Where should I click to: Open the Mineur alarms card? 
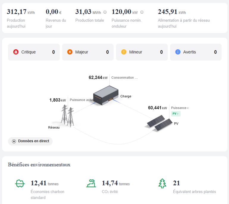pyautogui.click(x=142, y=52)
